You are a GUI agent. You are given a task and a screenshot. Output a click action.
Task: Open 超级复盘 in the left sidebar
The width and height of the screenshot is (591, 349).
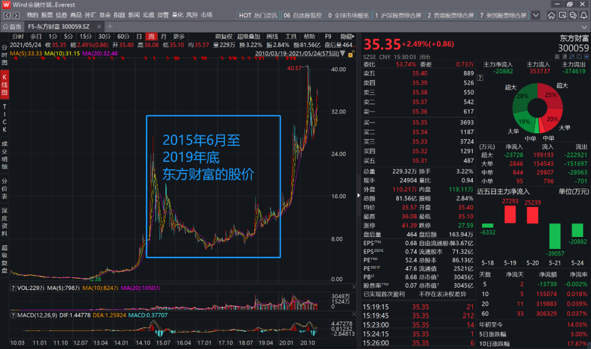tap(4, 259)
